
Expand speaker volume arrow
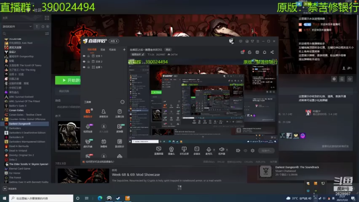227,150
